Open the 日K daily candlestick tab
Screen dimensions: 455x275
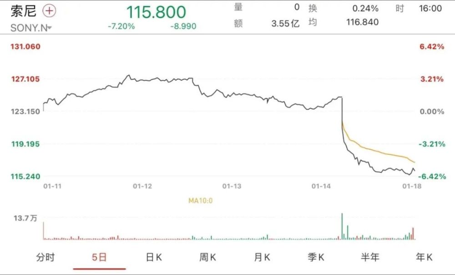(154, 257)
